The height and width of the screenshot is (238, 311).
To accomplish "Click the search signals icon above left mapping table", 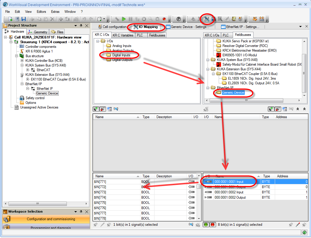I will [116, 109].
